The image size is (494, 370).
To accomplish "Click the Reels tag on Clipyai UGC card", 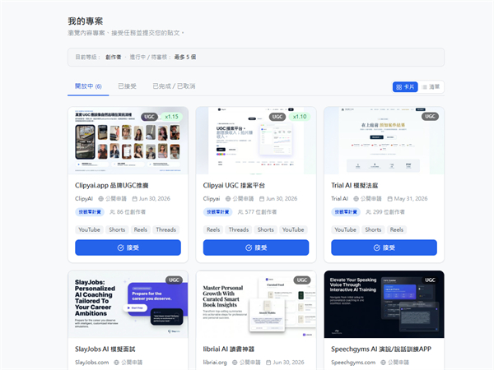I will click(x=213, y=229).
